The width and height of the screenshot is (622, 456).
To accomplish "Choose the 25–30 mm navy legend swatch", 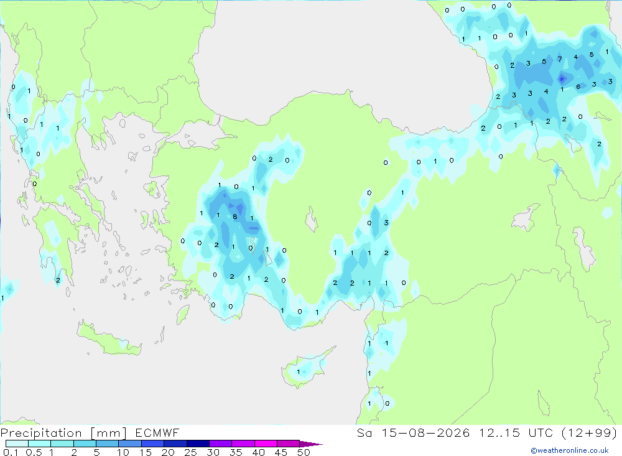I will (198, 444).
